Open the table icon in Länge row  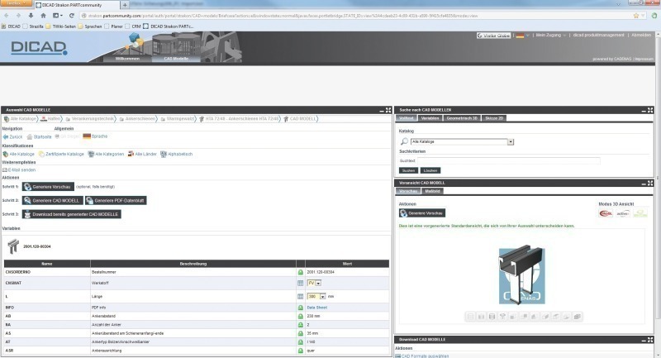(x=301, y=297)
